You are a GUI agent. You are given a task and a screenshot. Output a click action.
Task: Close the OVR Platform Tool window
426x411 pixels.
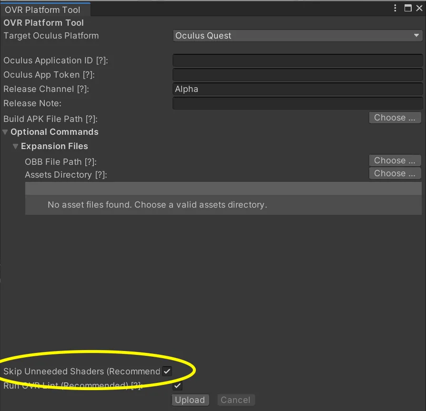point(419,8)
